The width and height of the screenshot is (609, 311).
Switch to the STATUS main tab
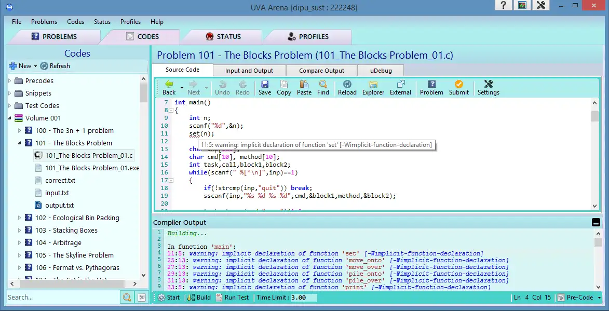(223, 36)
